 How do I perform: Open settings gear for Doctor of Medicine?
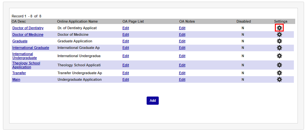point(279,35)
